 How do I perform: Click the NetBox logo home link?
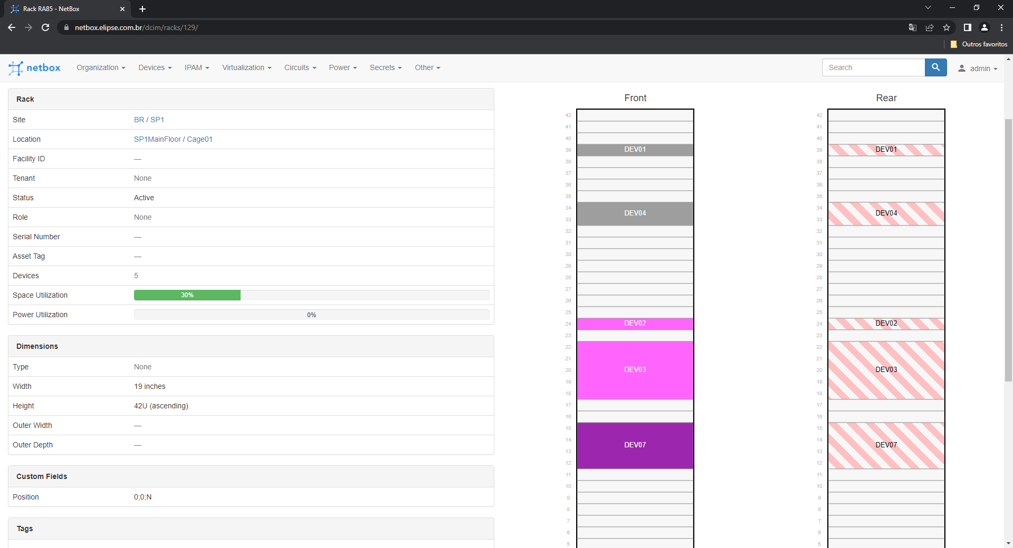pos(34,68)
